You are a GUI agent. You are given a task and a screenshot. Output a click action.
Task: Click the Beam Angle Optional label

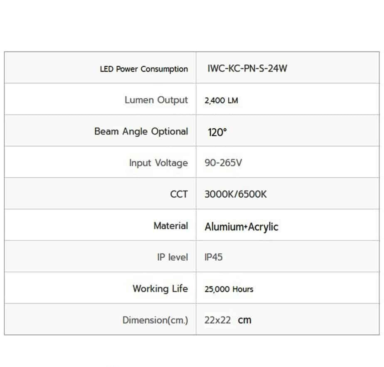click(x=141, y=132)
